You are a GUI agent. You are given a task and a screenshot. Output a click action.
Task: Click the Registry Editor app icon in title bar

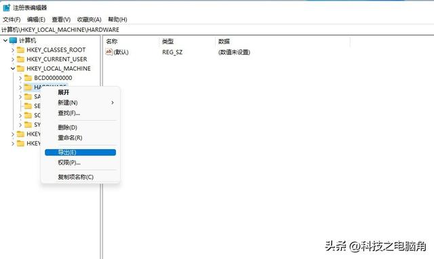(6, 7)
